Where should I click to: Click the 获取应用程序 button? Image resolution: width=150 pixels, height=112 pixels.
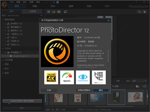coord(84,90)
